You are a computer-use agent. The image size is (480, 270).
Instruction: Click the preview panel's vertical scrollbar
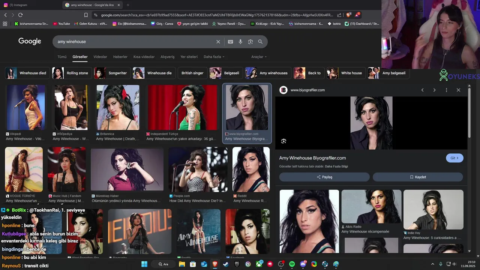[469, 112]
